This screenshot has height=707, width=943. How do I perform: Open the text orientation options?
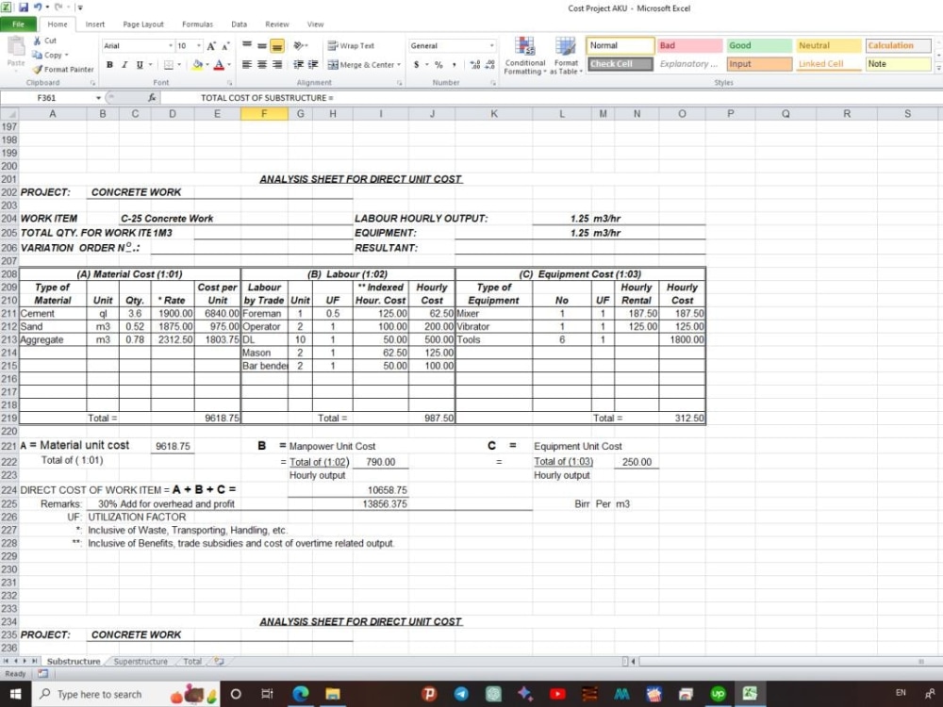(x=300, y=45)
